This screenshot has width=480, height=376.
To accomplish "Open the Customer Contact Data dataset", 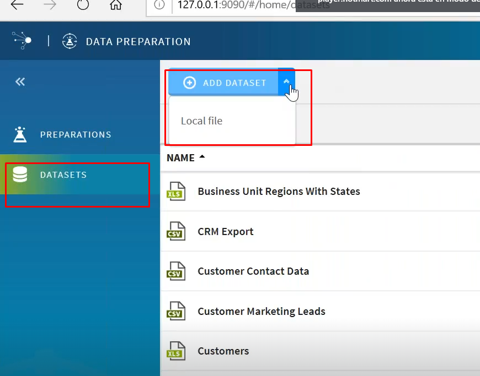I will (253, 271).
